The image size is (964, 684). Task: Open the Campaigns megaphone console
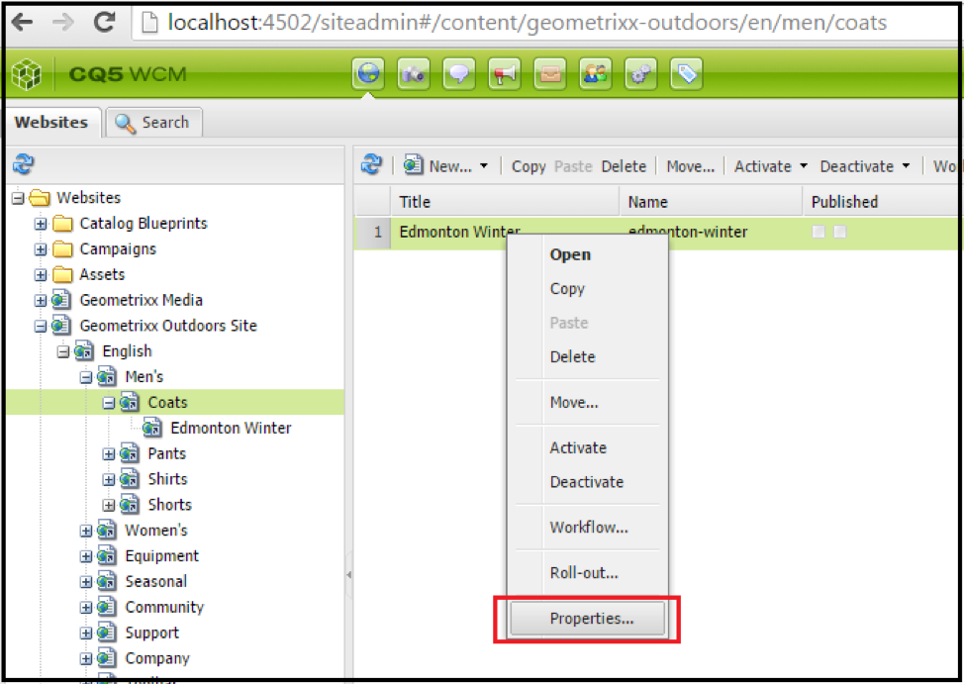pos(504,72)
